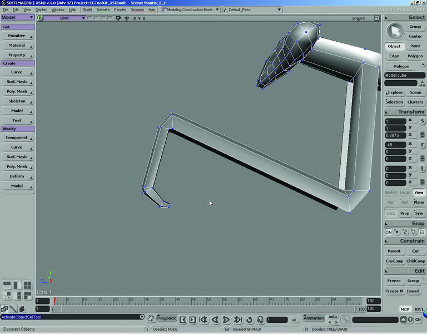Click the Freeze M button

[394, 291]
